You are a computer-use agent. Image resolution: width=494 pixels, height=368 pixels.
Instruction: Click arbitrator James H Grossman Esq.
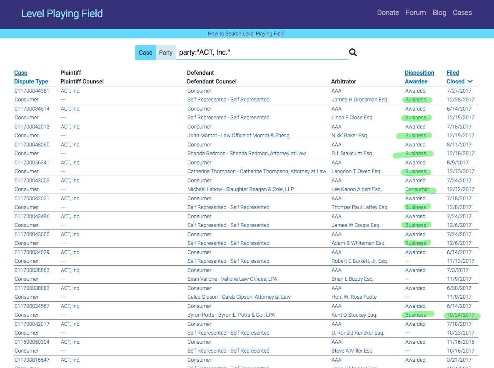[360, 100]
